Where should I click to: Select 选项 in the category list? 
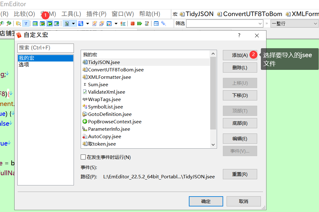(x=45, y=65)
